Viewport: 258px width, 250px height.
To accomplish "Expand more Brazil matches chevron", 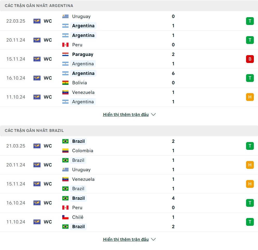I will pos(153,239).
